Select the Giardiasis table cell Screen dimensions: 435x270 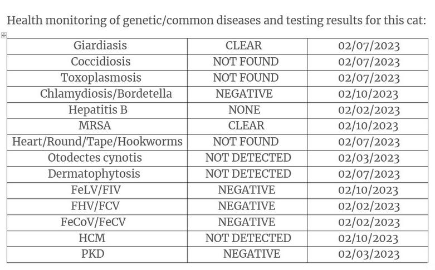(x=97, y=46)
